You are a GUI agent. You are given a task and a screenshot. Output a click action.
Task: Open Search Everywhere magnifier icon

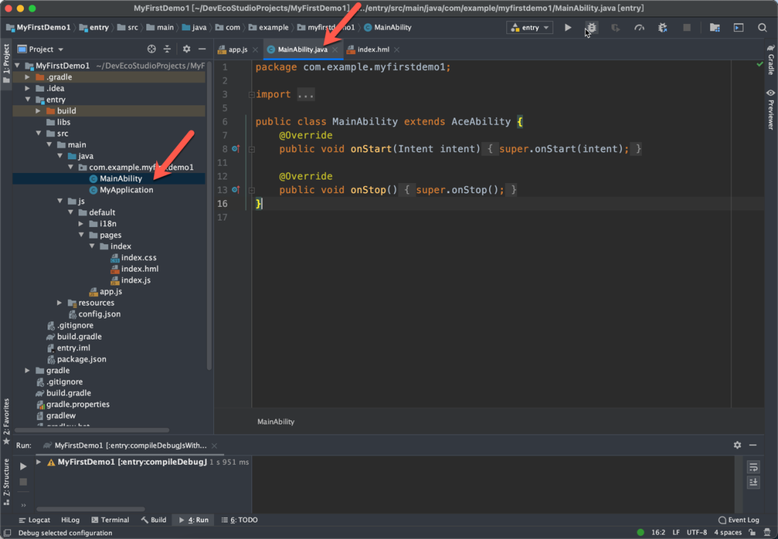[762, 27]
